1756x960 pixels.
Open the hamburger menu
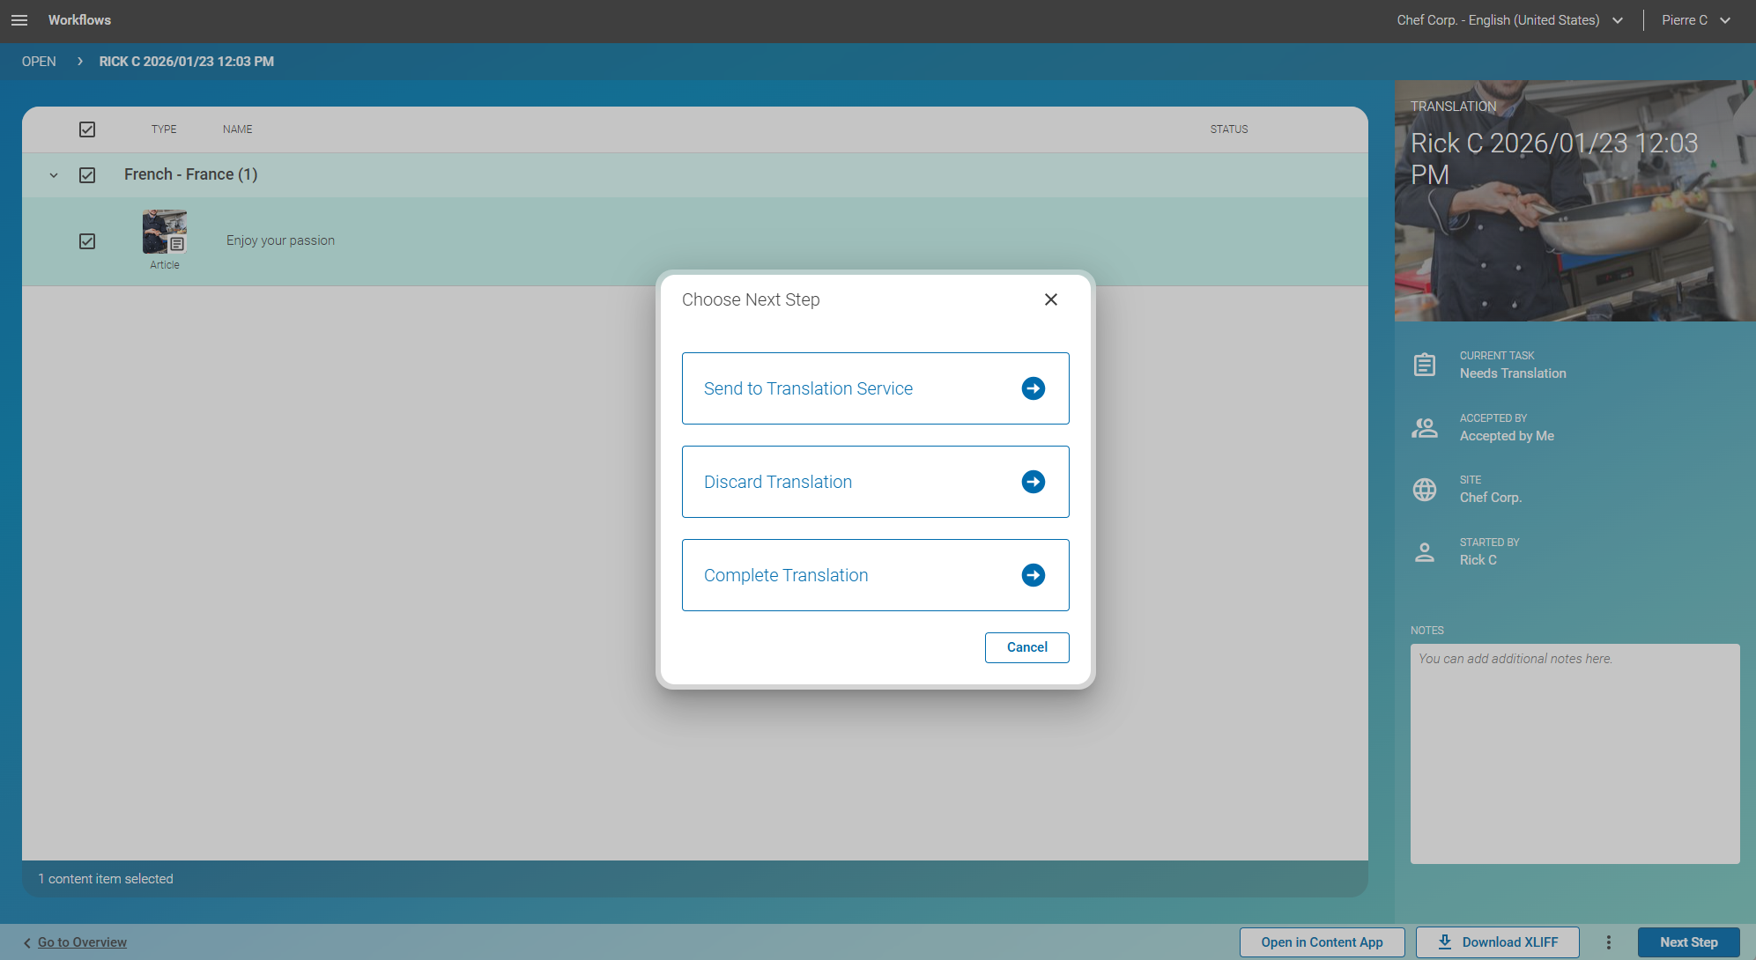19,19
